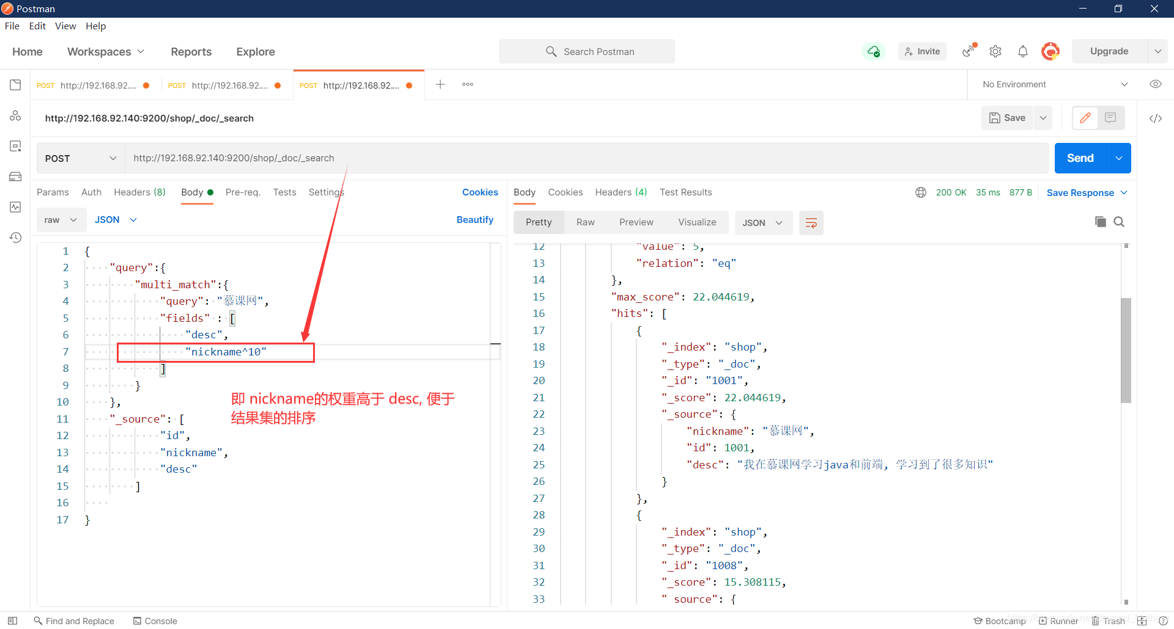Viewport: 1174px width, 629px height.
Task: Click the Upgrade button
Action: click(x=1109, y=51)
